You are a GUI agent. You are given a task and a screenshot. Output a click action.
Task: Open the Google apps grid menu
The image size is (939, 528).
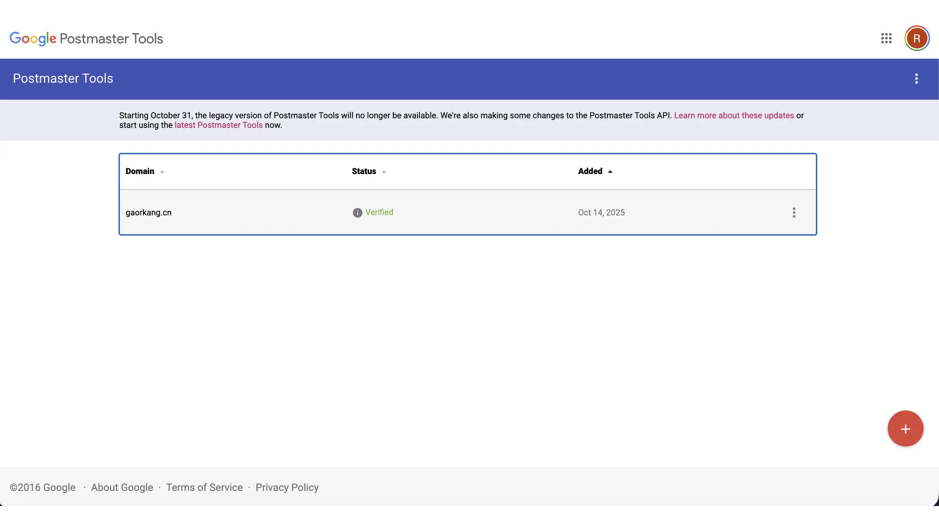(886, 39)
